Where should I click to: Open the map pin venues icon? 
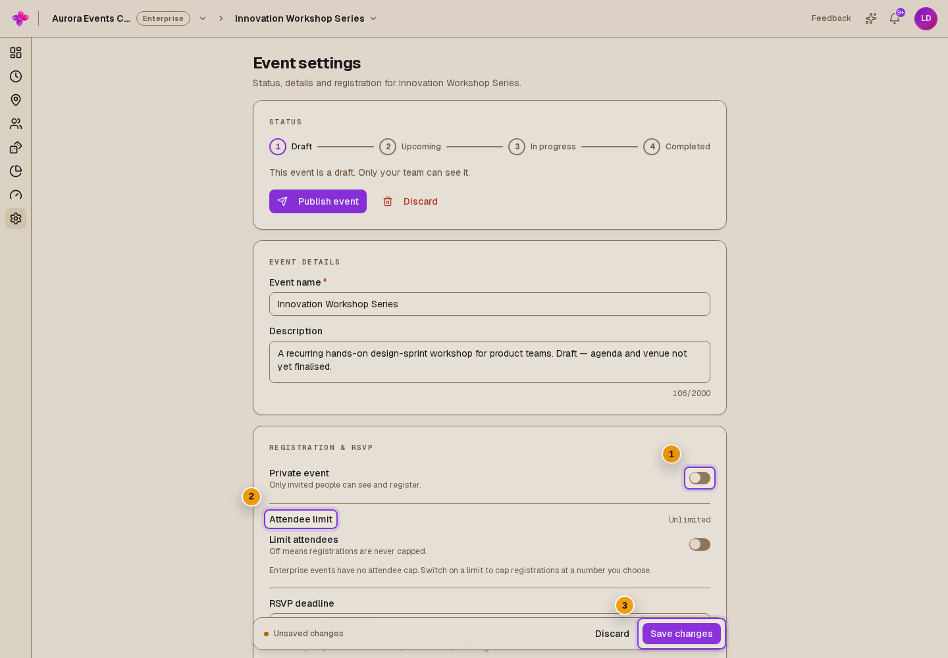click(x=16, y=100)
